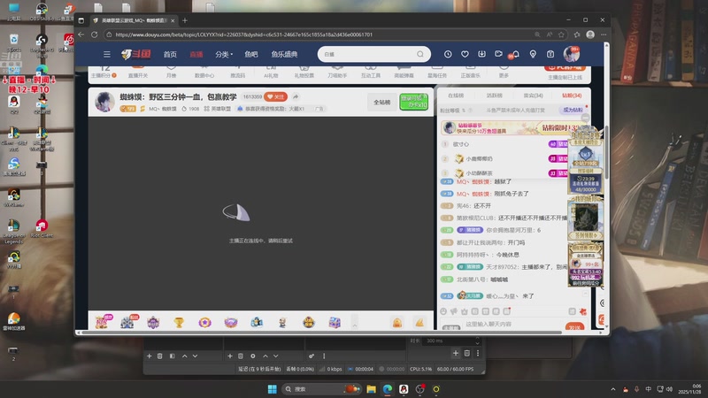This screenshot has height=398, width=708.
Task: Open the QQ penguin in taskbar
Action: (404, 389)
